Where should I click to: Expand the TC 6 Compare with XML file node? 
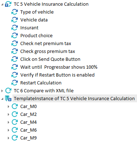point(2,91)
